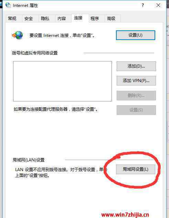The height and width of the screenshot is (218, 169).
Task: Open the 程序 tab
Action: [95, 19]
